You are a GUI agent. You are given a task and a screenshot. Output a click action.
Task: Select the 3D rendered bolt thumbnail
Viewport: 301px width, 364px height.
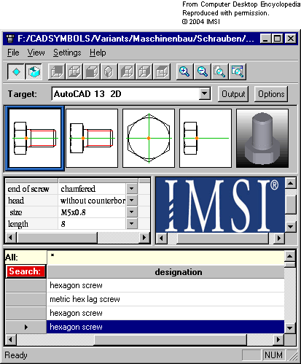pos(262,138)
